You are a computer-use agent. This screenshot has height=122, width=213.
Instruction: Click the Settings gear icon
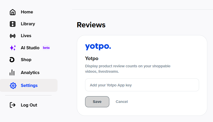point(13,86)
